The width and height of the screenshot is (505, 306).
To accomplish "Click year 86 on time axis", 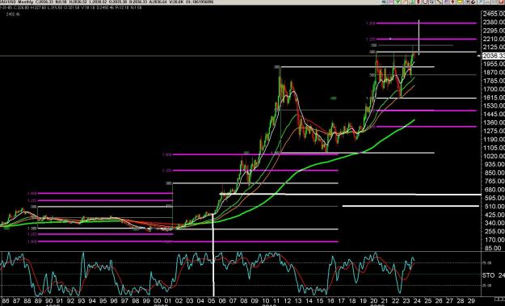I will pos(6,301).
